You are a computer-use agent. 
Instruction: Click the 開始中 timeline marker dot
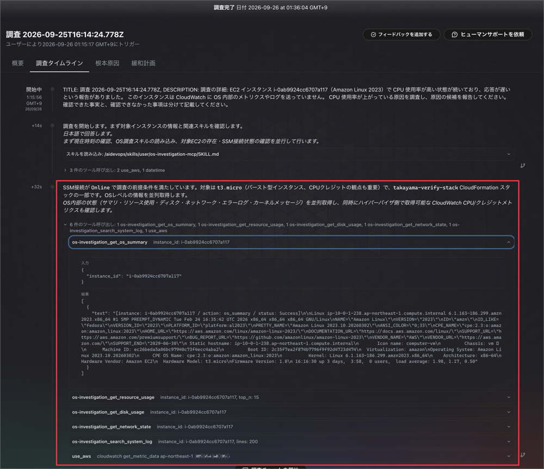[52, 89]
